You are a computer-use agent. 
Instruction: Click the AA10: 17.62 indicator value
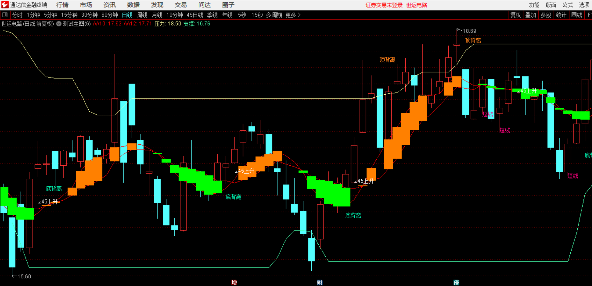point(107,24)
